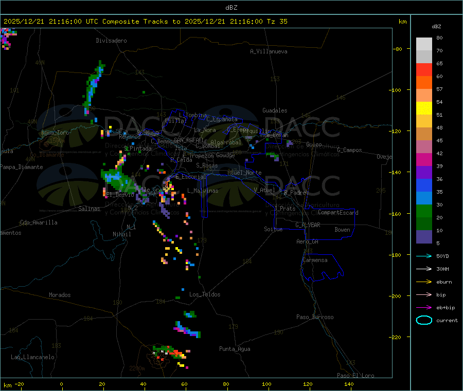The height and width of the screenshot is (391, 463).
Task: Select the magenta 39-42 dBZ color swatch
Action: point(424,159)
